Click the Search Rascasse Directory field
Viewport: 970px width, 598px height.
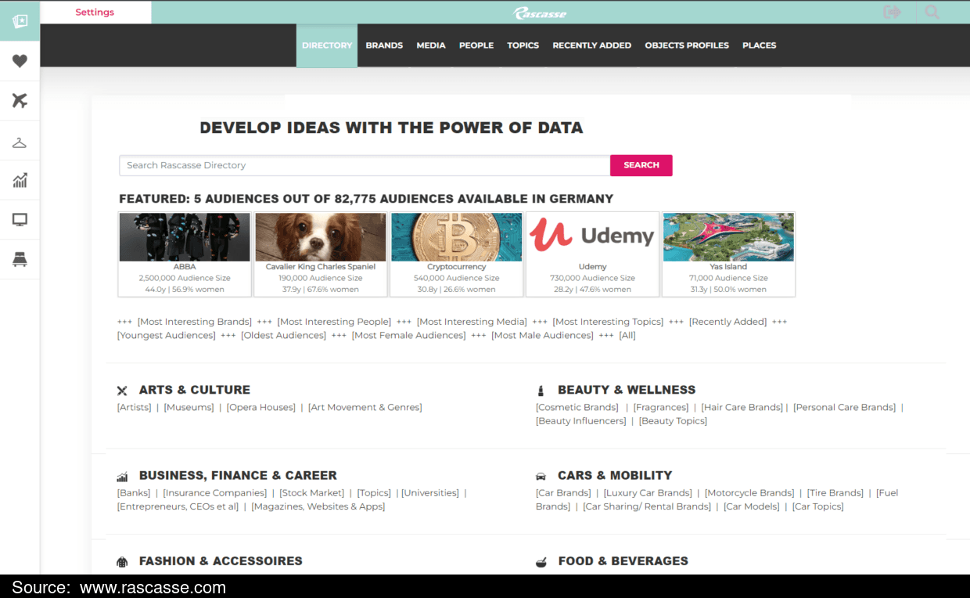tap(365, 165)
